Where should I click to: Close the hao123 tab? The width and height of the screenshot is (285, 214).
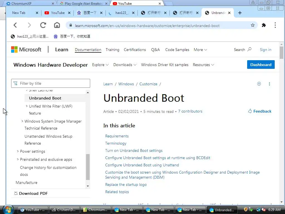pos(133,13)
